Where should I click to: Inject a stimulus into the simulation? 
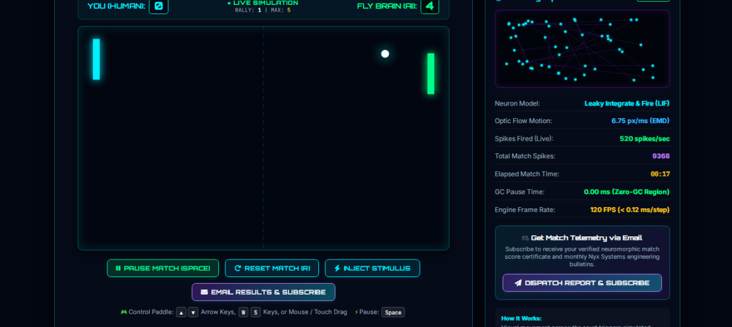(372, 268)
